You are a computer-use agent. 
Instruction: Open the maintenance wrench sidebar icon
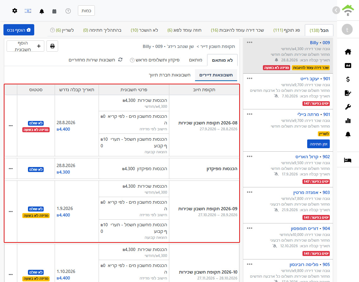pos(348,107)
